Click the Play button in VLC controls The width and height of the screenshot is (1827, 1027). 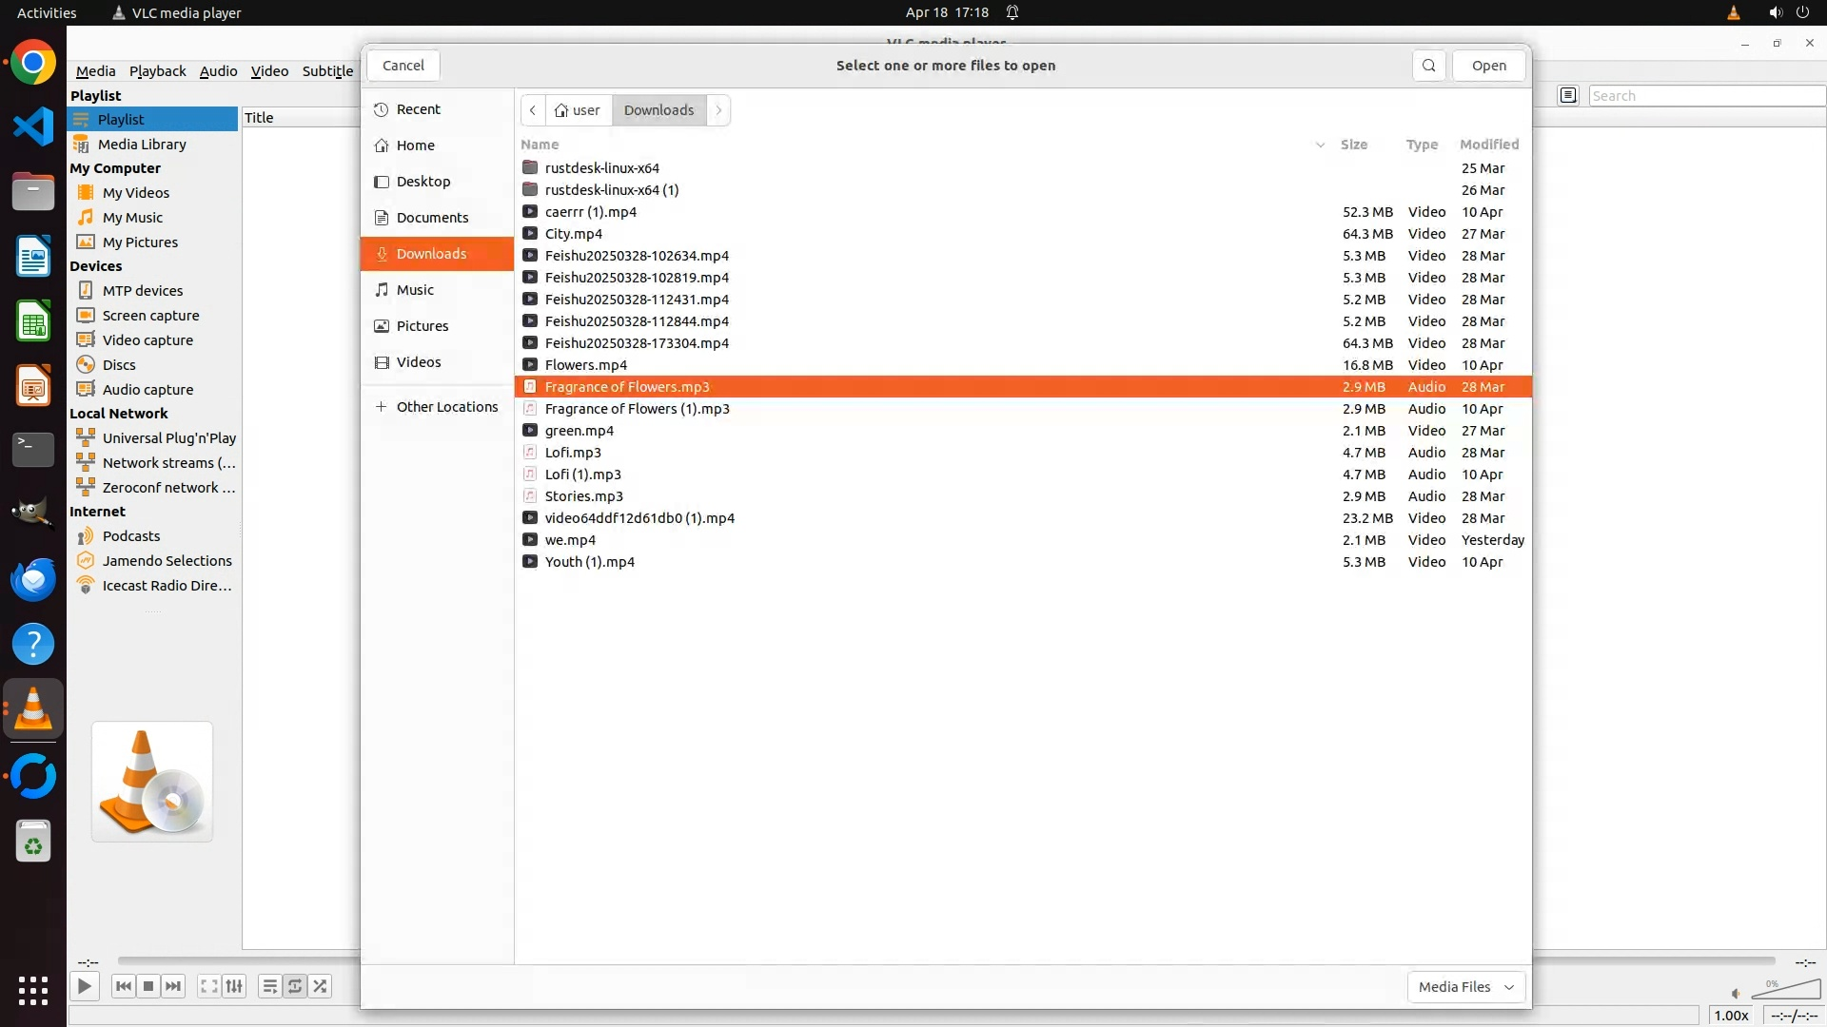(x=85, y=986)
